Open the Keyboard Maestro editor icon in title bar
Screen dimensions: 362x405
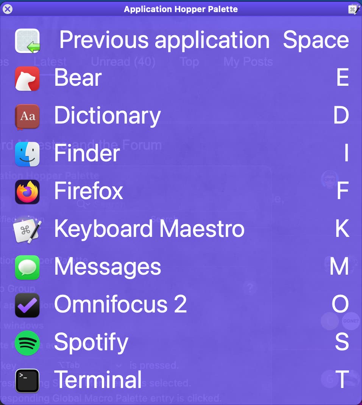pyautogui.click(x=353, y=9)
